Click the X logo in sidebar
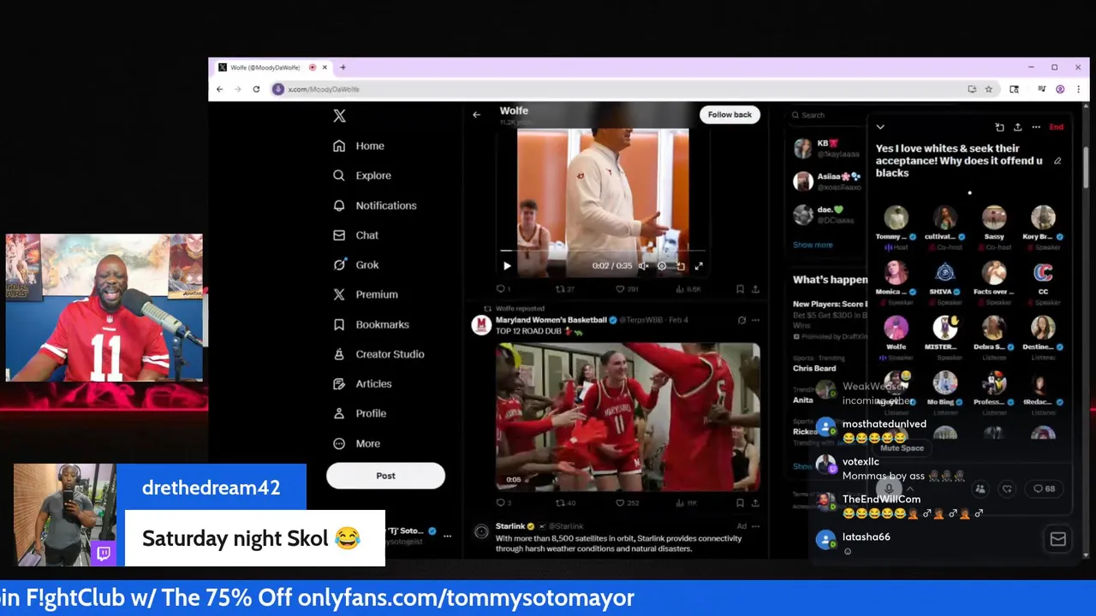Viewport: 1096px width, 616px height. coord(339,115)
